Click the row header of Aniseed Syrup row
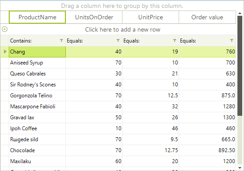 [5, 63]
